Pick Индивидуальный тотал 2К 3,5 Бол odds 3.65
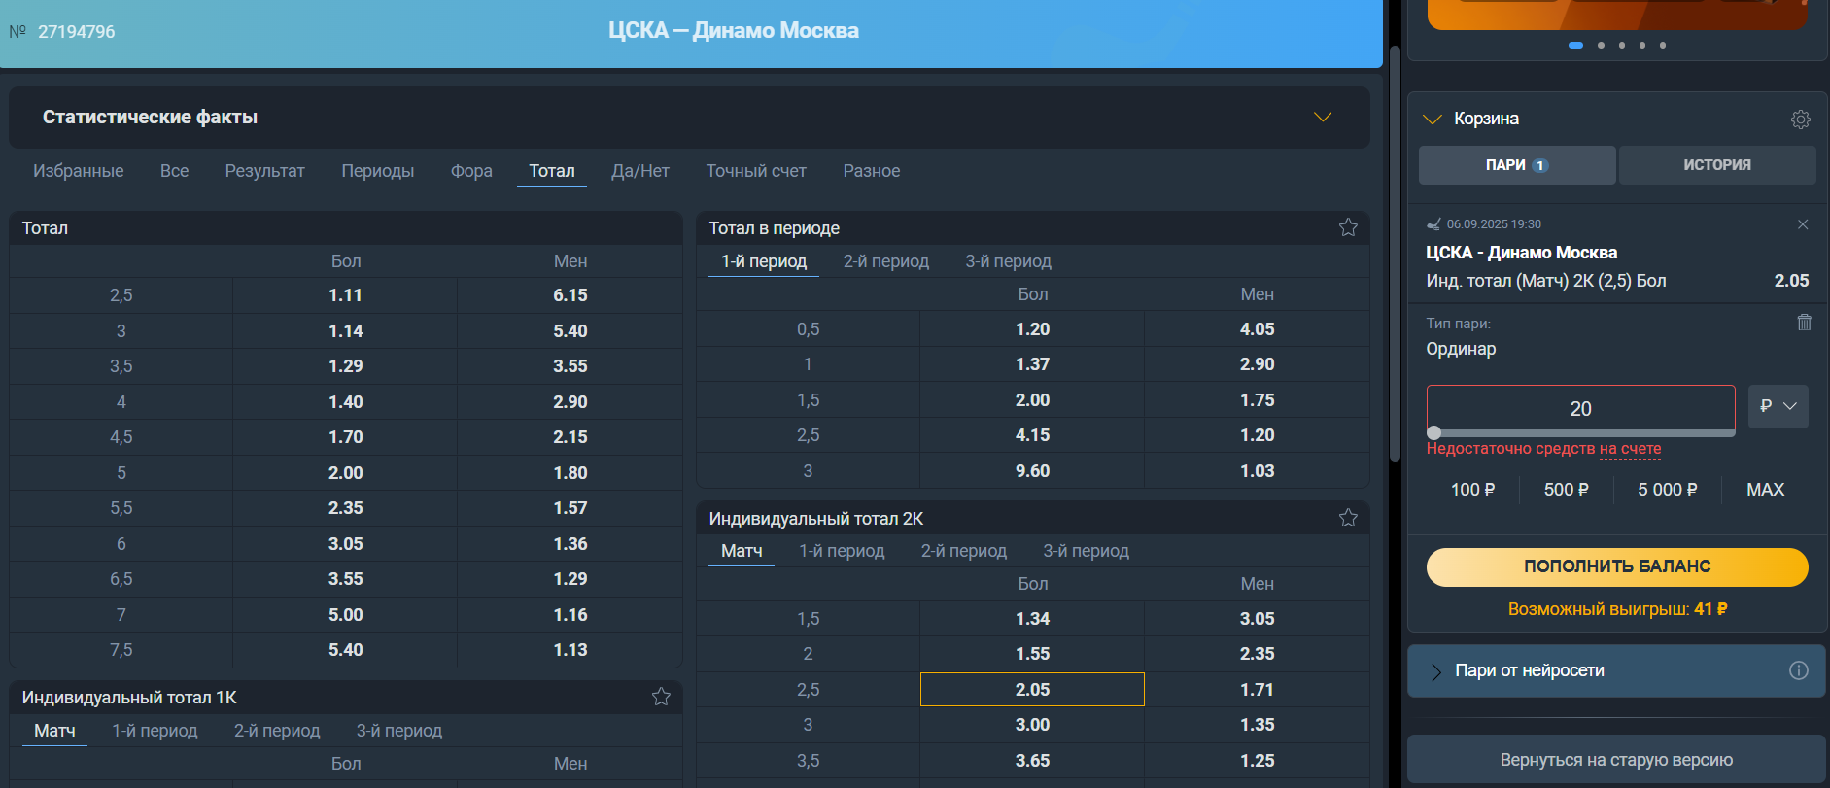The image size is (1830, 788). pyautogui.click(x=1032, y=761)
